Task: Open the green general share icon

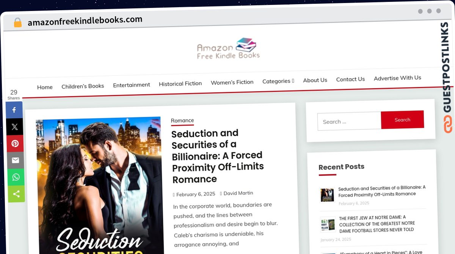Action: (x=16, y=194)
